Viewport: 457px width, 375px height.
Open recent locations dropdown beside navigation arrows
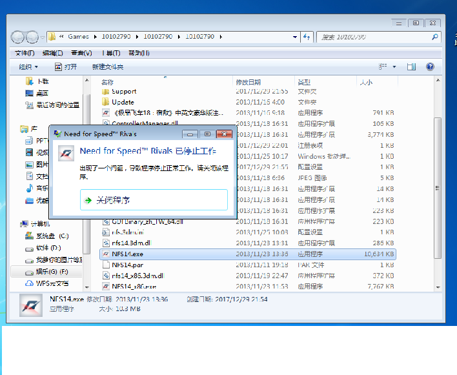[x=43, y=37]
